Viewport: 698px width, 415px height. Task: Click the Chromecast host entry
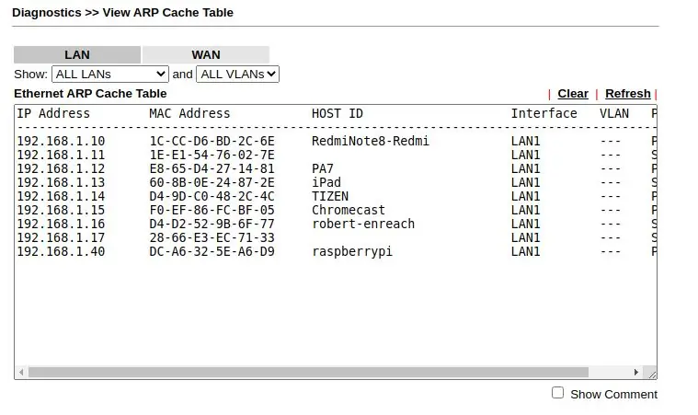tap(349, 210)
